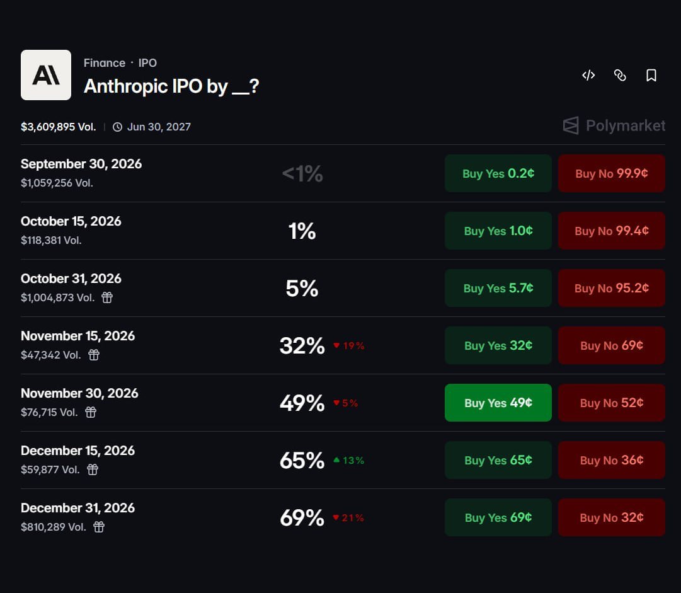
Task: Select the November 30, 2026 market row
Action: tap(343, 403)
